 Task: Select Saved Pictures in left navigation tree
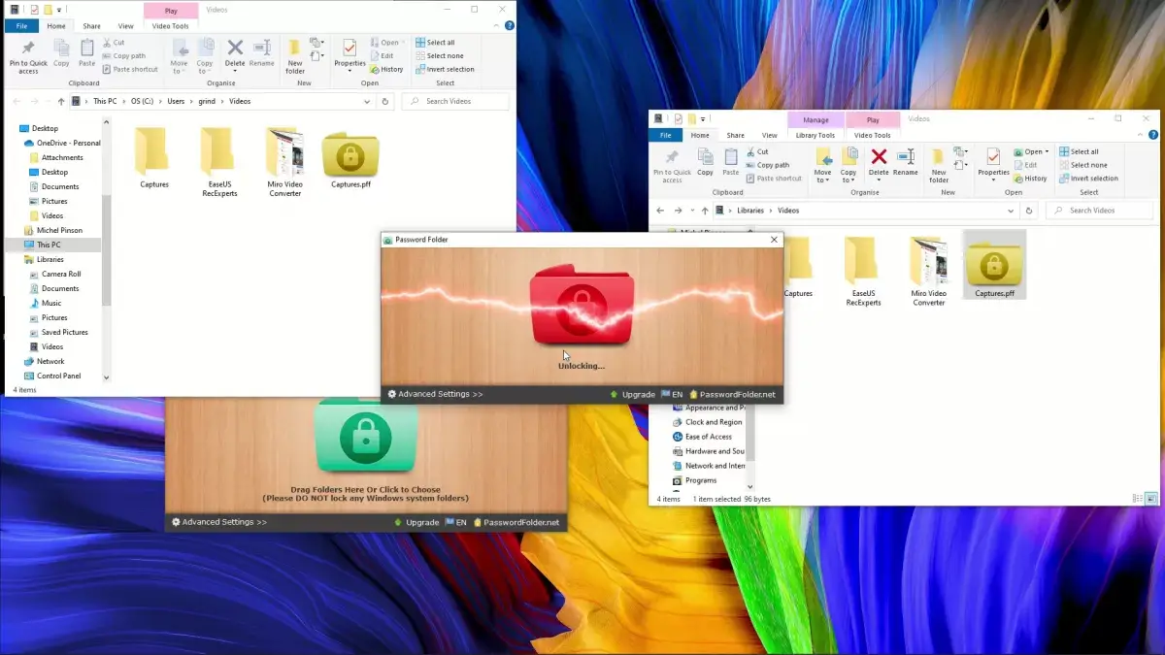(58, 332)
